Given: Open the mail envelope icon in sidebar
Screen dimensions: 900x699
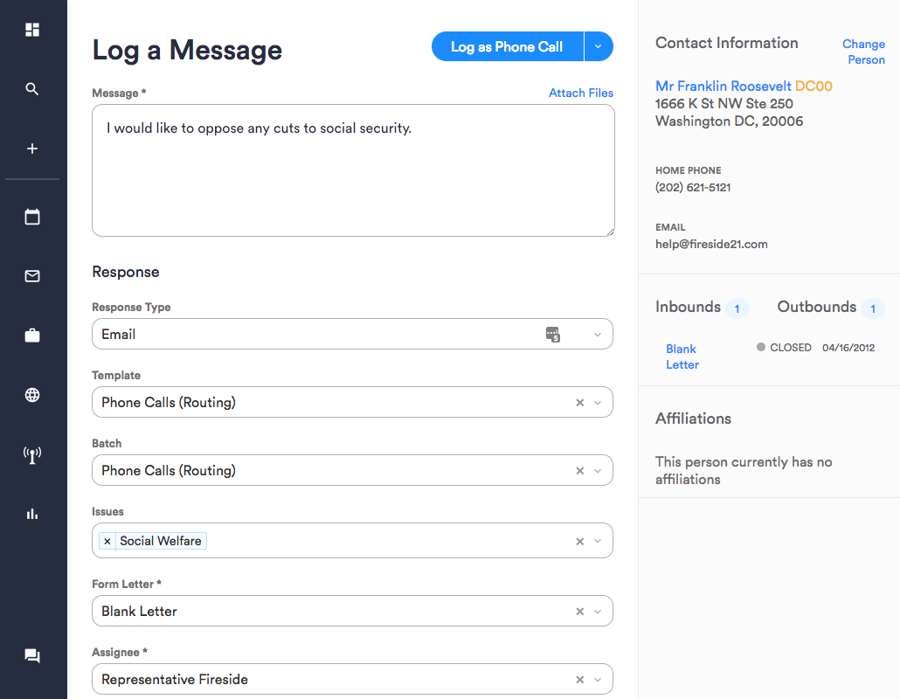Looking at the screenshot, I should (32, 276).
